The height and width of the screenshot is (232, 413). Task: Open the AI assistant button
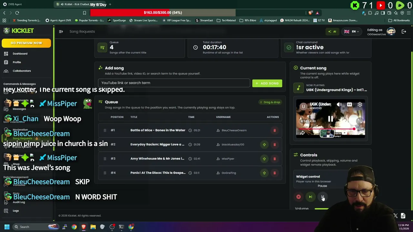pyautogui.click(x=332, y=32)
